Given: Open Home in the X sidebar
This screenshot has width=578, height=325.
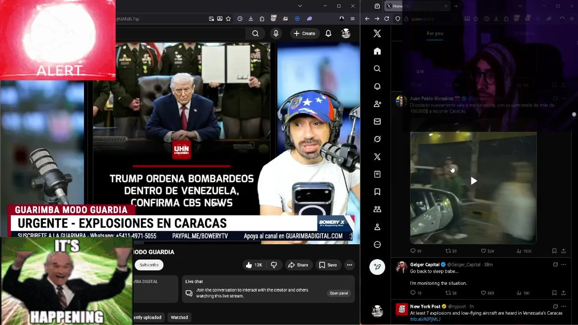Looking at the screenshot, I should pos(377,51).
